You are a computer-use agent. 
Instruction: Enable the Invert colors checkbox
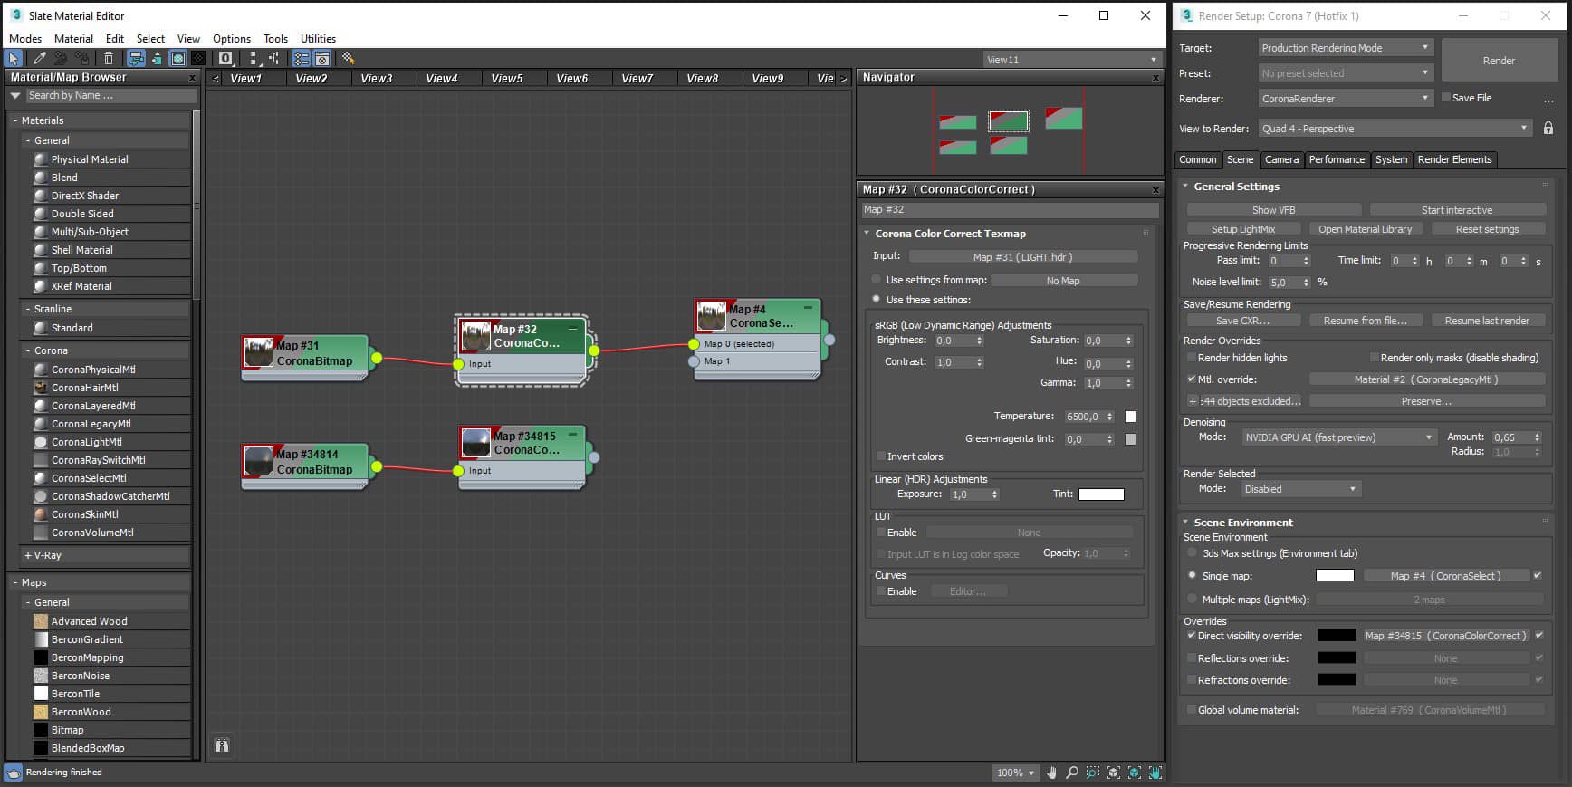(x=880, y=456)
